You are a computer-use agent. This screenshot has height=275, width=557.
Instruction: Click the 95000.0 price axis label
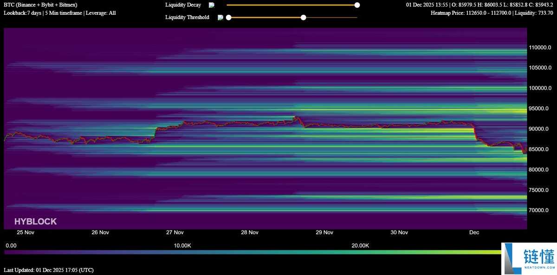tap(540, 109)
